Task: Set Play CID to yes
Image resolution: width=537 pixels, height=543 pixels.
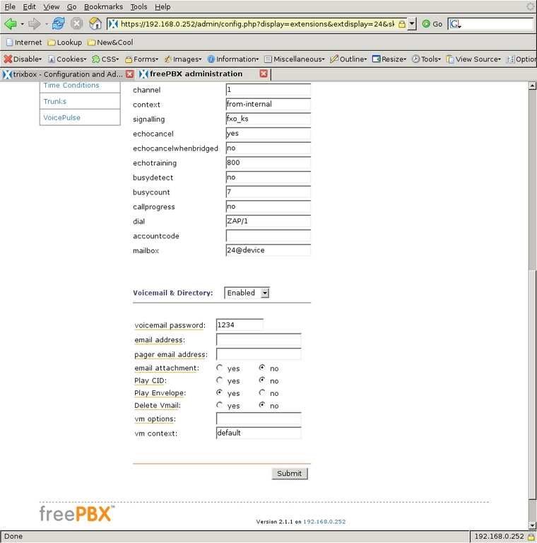Action: (220, 380)
